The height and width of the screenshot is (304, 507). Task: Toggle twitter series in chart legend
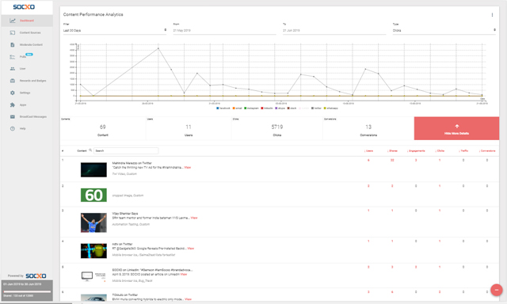[317, 108]
